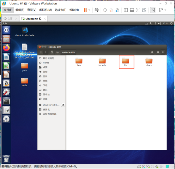Viewport: 175px width, 169px height.
Task: Open 最近使用的 in the sidebar
Action: tap(51, 58)
